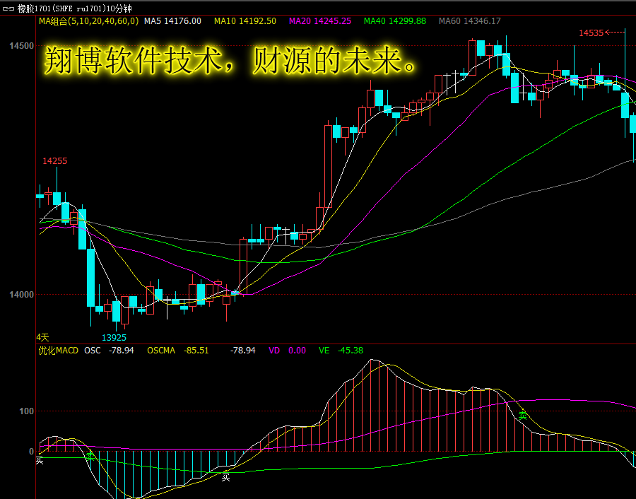The height and width of the screenshot is (499, 636).
Task: Click the 4天 time span label
Action: [x=42, y=337]
